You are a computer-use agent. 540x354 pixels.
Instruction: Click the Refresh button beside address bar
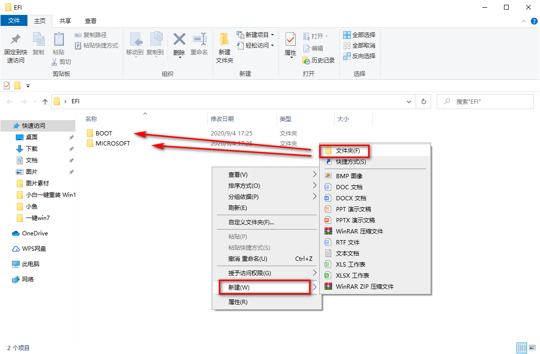tap(423, 102)
